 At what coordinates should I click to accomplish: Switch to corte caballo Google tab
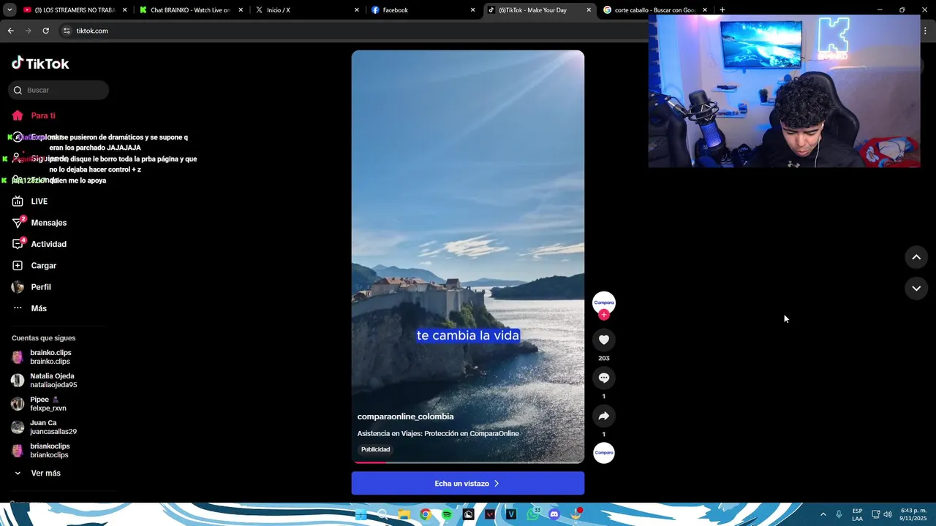(654, 10)
